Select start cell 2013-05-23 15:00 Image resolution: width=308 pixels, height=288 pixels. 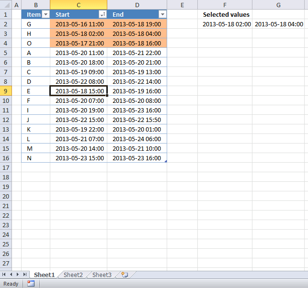79,158
